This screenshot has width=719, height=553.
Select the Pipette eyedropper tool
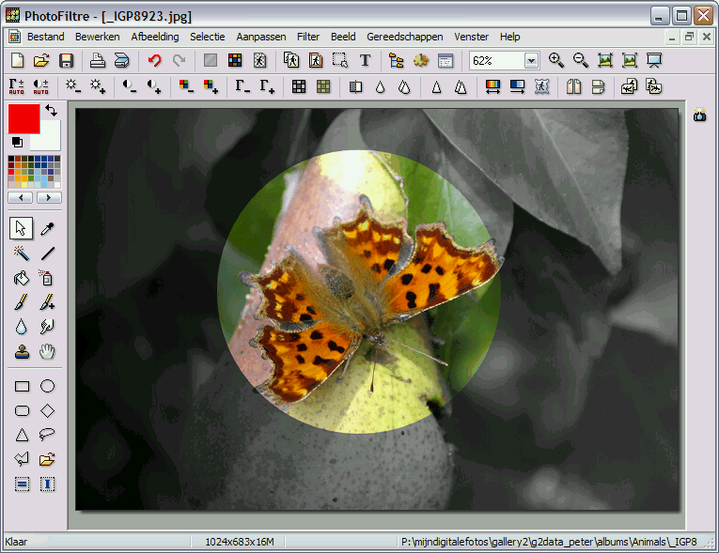click(x=47, y=228)
